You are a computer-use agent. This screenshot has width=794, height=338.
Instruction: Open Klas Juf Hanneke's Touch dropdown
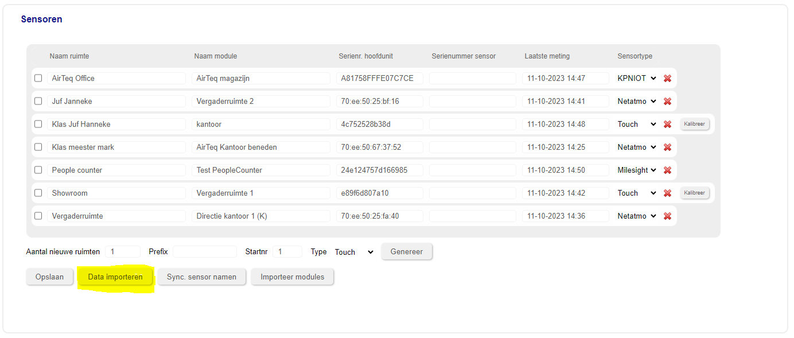pyautogui.click(x=637, y=124)
